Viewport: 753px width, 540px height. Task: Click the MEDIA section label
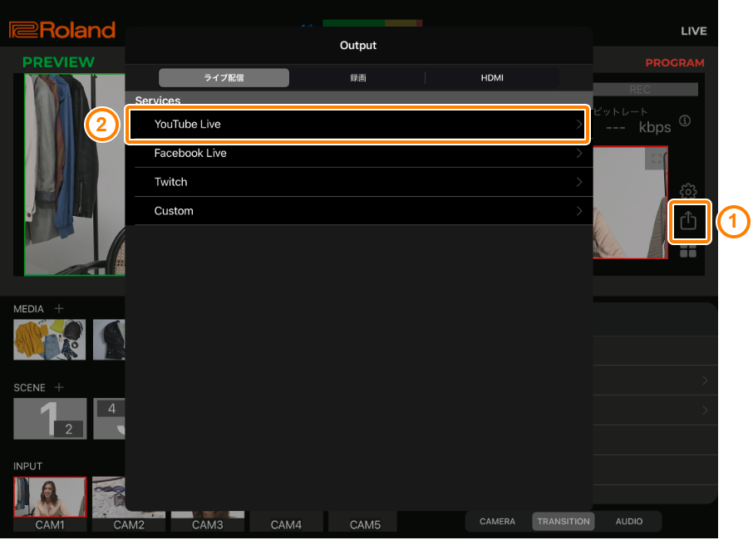pyautogui.click(x=28, y=309)
